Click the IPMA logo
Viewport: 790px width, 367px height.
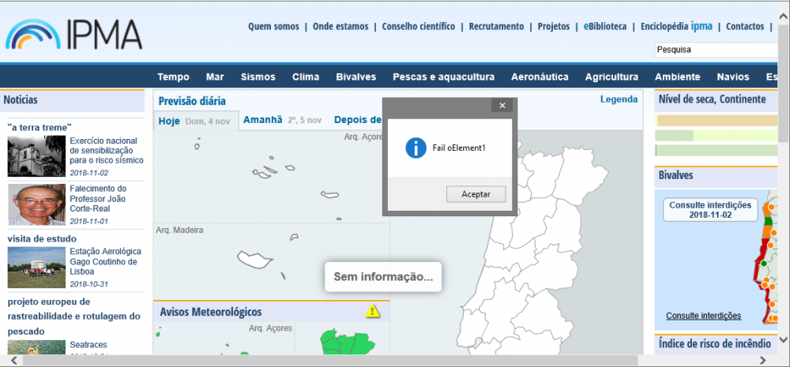(x=73, y=34)
